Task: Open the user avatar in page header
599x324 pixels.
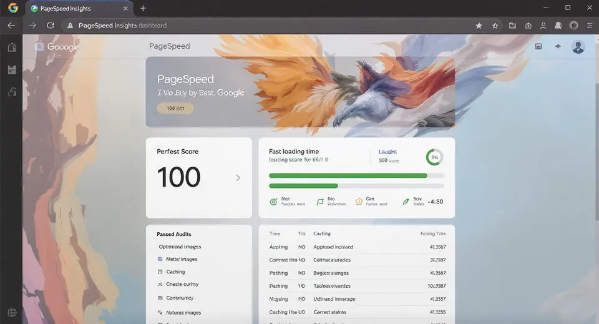Action: pyautogui.click(x=578, y=47)
